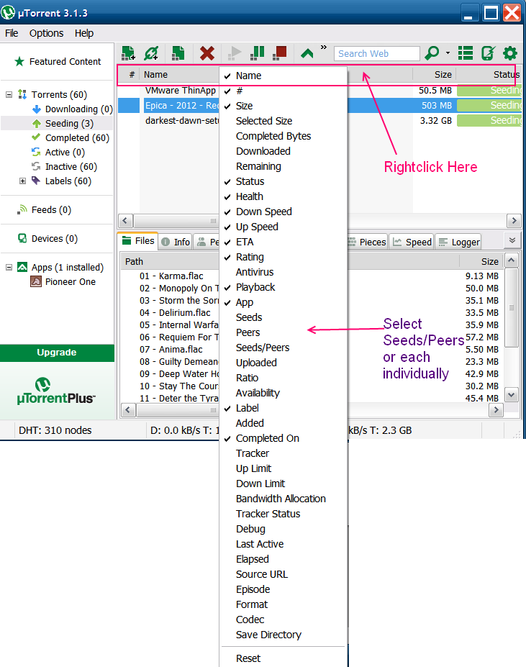Switch to the Info tab
526x667 pixels.
(176, 242)
